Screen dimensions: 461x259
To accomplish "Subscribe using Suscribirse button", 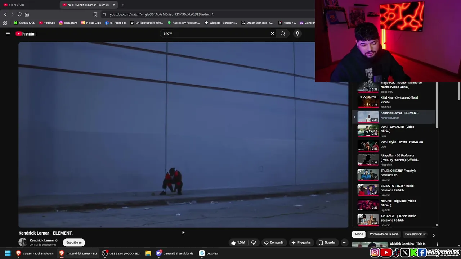I will click(74, 242).
